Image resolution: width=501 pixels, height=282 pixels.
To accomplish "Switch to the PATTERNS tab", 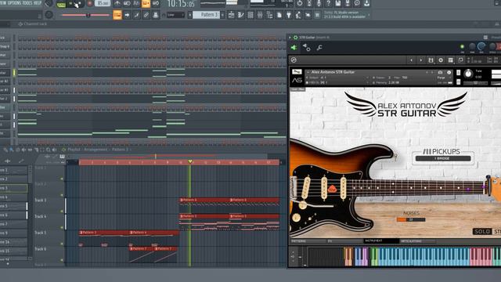I will (299, 241).
